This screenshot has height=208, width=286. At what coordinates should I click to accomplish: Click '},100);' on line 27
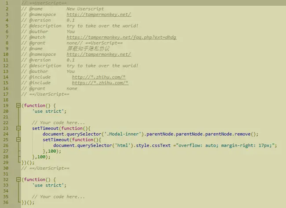tap(52, 151)
